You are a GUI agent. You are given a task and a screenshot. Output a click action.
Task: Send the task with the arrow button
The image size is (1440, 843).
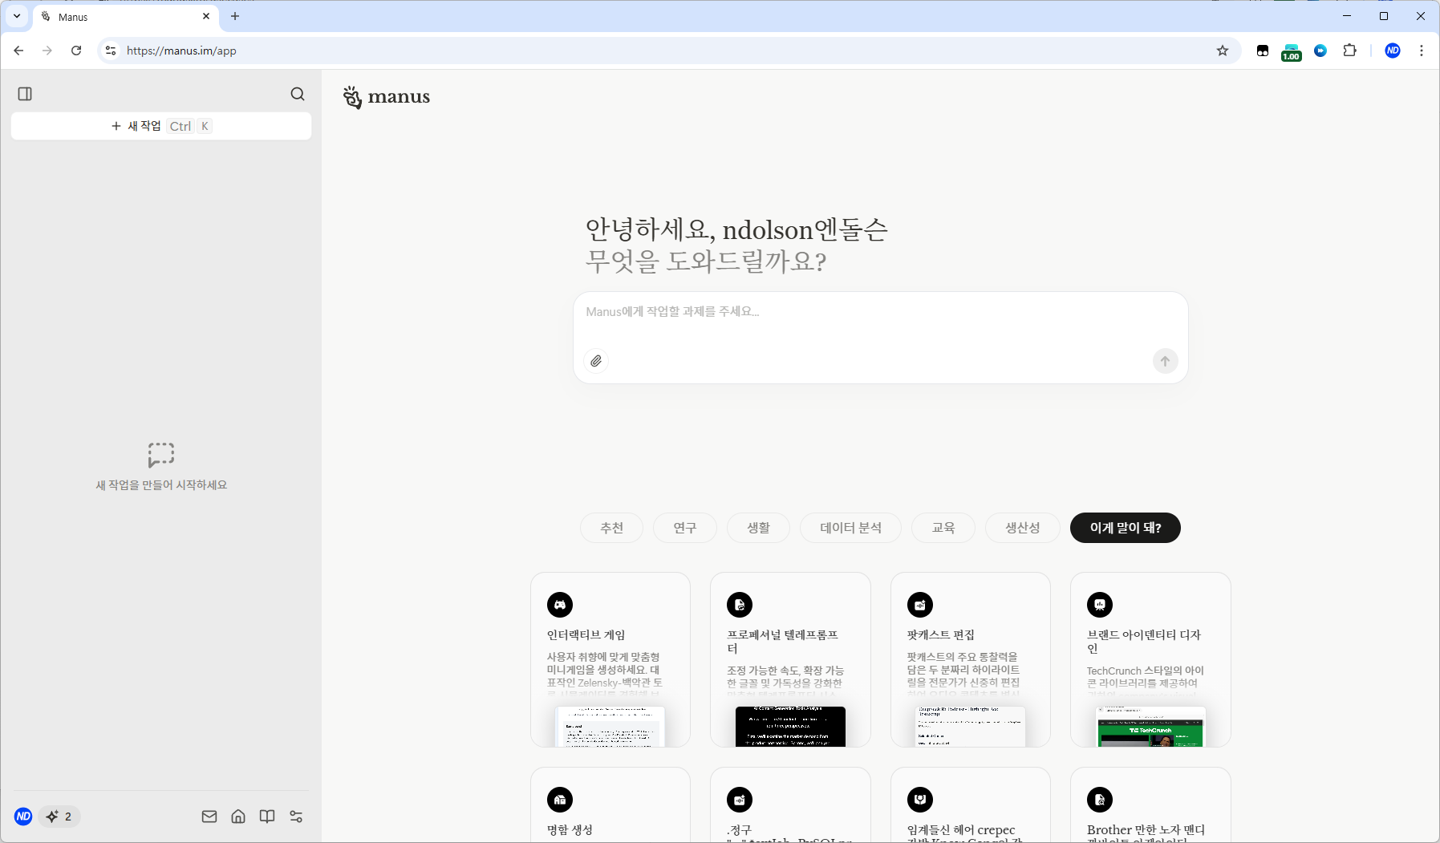(x=1165, y=361)
